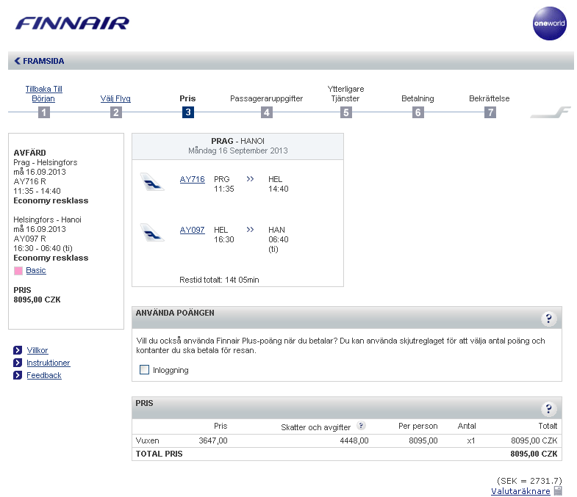
Task: Enable the Inloggning checkbox
Action: pos(145,370)
